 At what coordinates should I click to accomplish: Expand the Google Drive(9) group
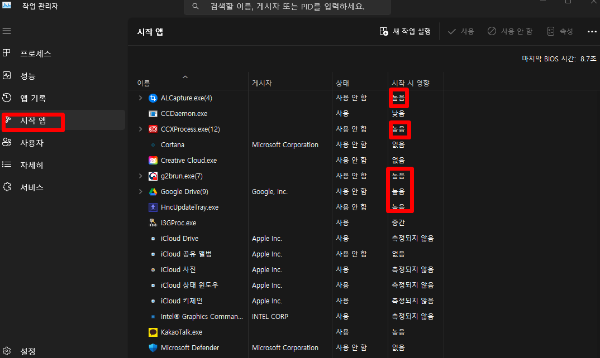pyautogui.click(x=140, y=191)
